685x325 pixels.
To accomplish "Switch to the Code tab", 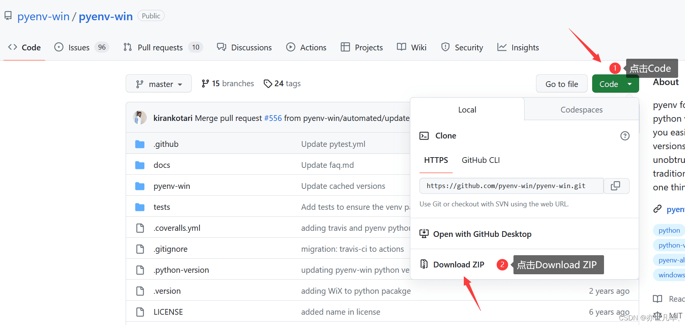I will [x=24, y=47].
